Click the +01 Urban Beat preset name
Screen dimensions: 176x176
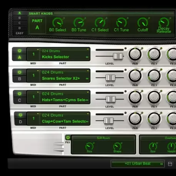(138, 164)
